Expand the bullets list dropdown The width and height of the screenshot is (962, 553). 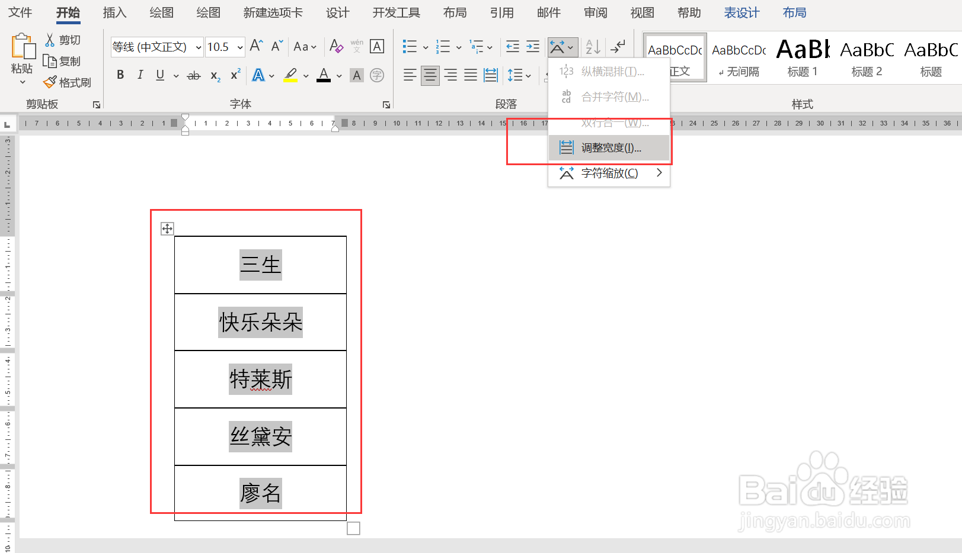tap(426, 47)
